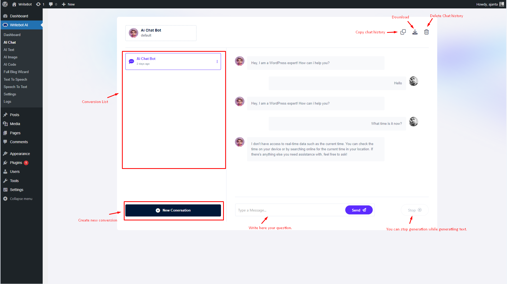Select AI Chat menu item in sidebar
This screenshot has width=507, height=284.
9,42
